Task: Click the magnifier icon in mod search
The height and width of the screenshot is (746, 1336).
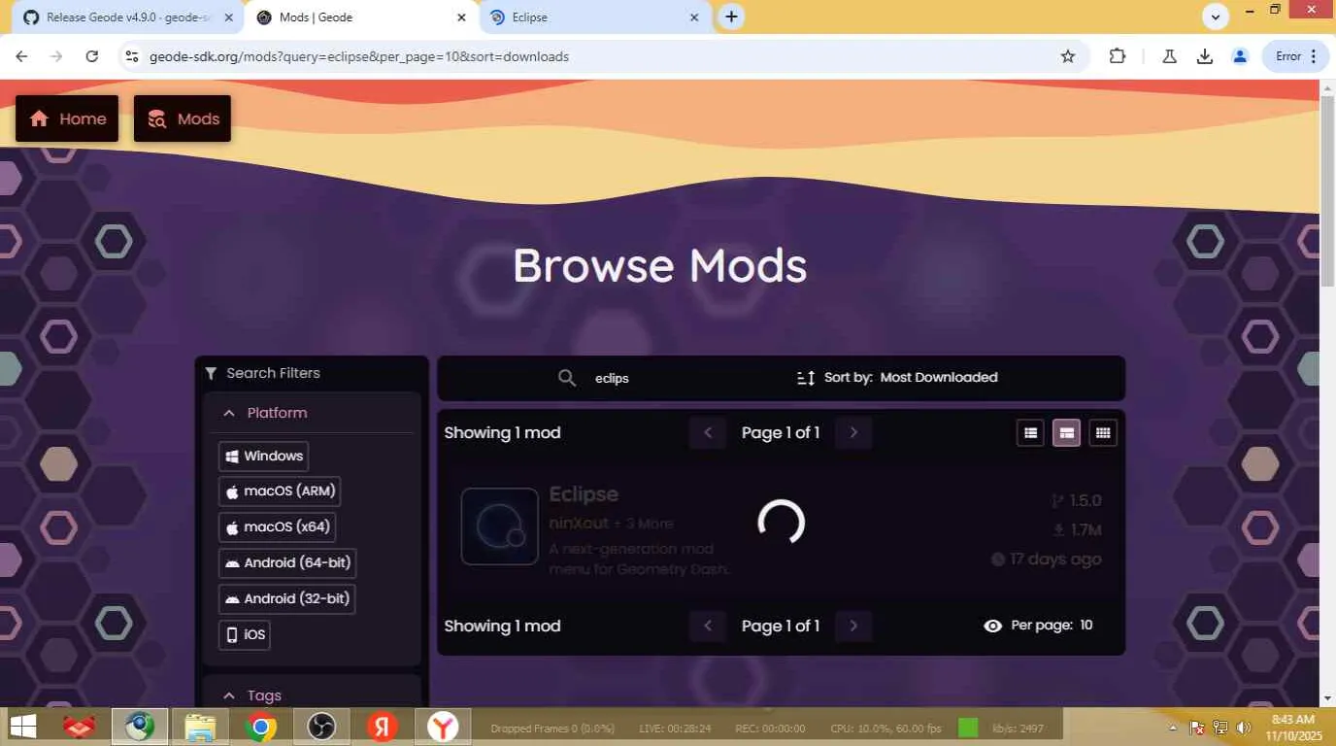Action: 567,378
